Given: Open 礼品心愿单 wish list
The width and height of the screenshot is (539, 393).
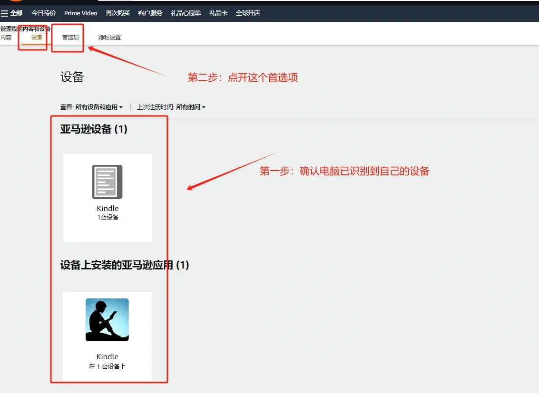Looking at the screenshot, I should coord(186,13).
